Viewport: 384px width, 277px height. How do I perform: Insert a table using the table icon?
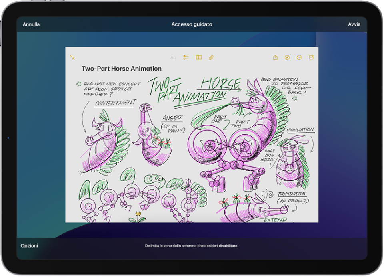click(x=199, y=57)
